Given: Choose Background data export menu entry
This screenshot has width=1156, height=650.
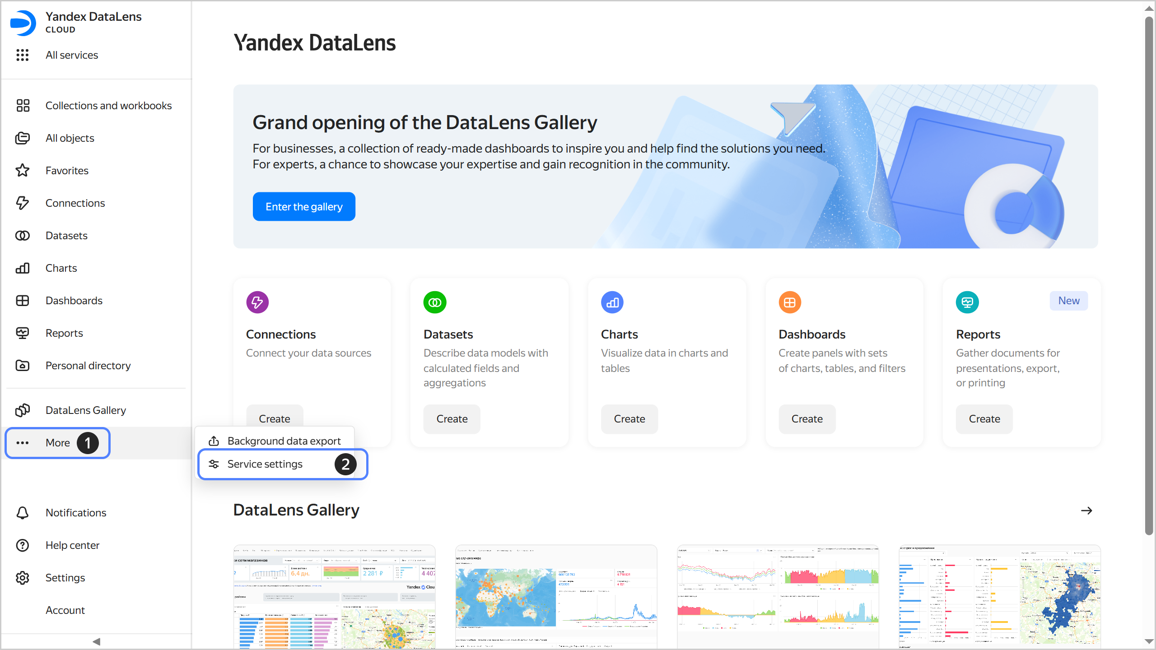Looking at the screenshot, I should [x=284, y=441].
